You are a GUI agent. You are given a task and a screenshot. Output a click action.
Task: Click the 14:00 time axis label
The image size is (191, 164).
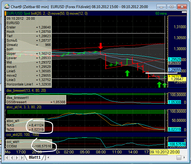(133, 152)
